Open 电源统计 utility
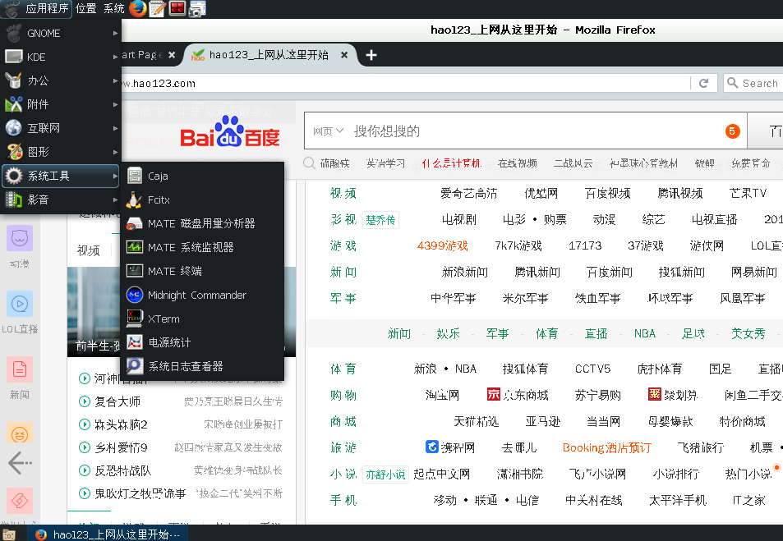The width and height of the screenshot is (783, 541). (x=202, y=342)
